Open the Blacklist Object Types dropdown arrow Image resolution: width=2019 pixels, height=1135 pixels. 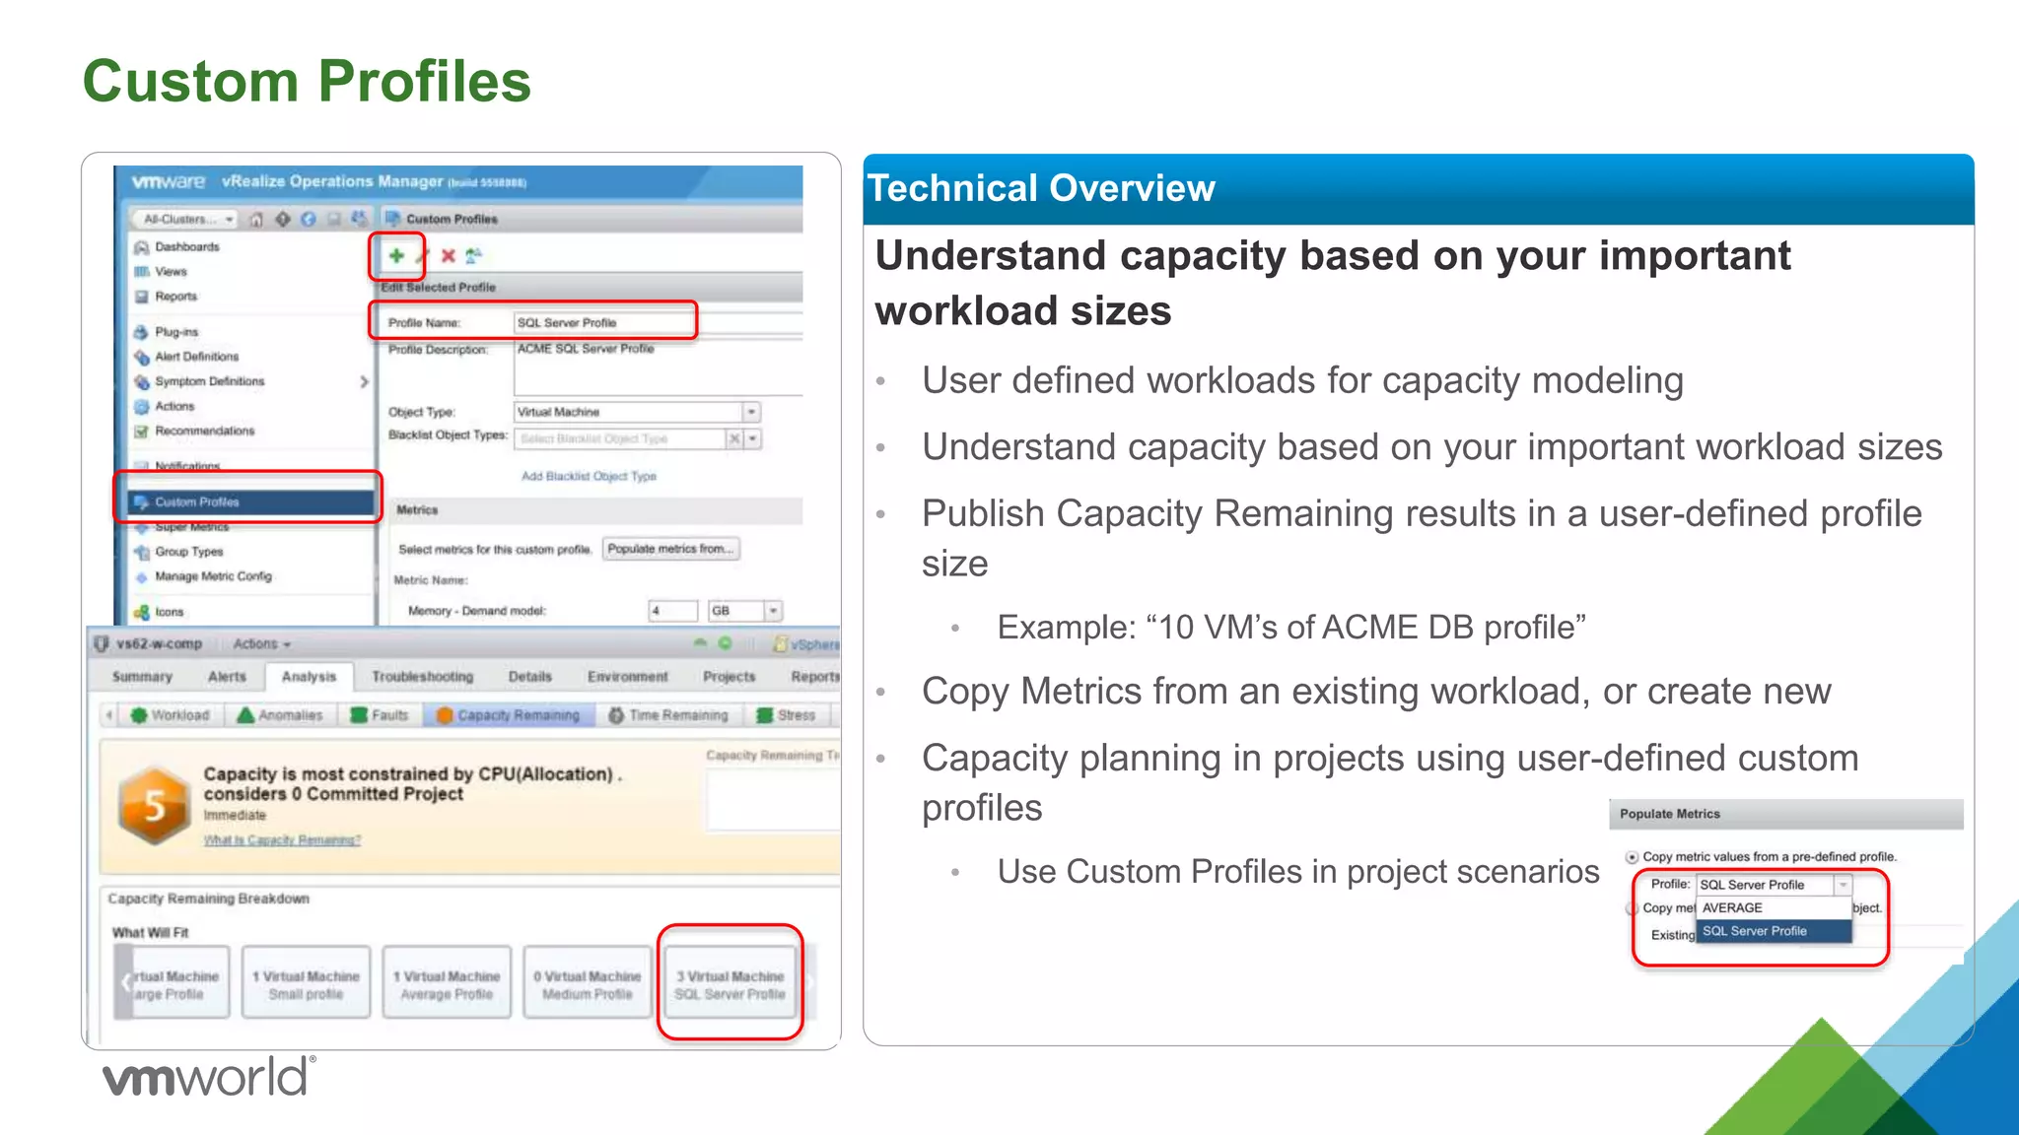[752, 439]
